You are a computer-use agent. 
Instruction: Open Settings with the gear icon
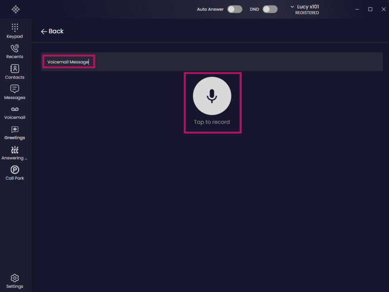click(x=15, y=281)
